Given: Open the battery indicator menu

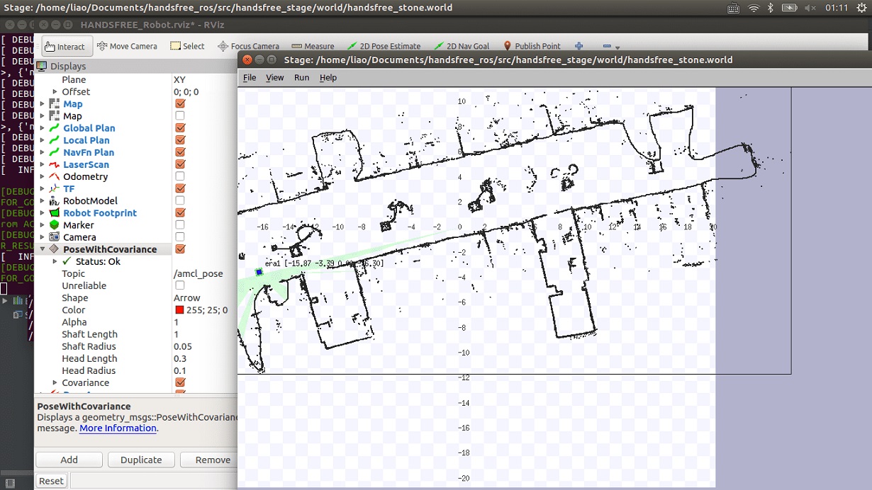Looking at the screenshot, I should (x=791, y=8).
